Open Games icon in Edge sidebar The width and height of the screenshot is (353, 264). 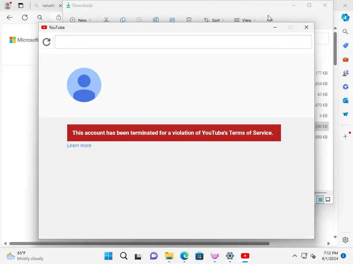click(345, 73)
